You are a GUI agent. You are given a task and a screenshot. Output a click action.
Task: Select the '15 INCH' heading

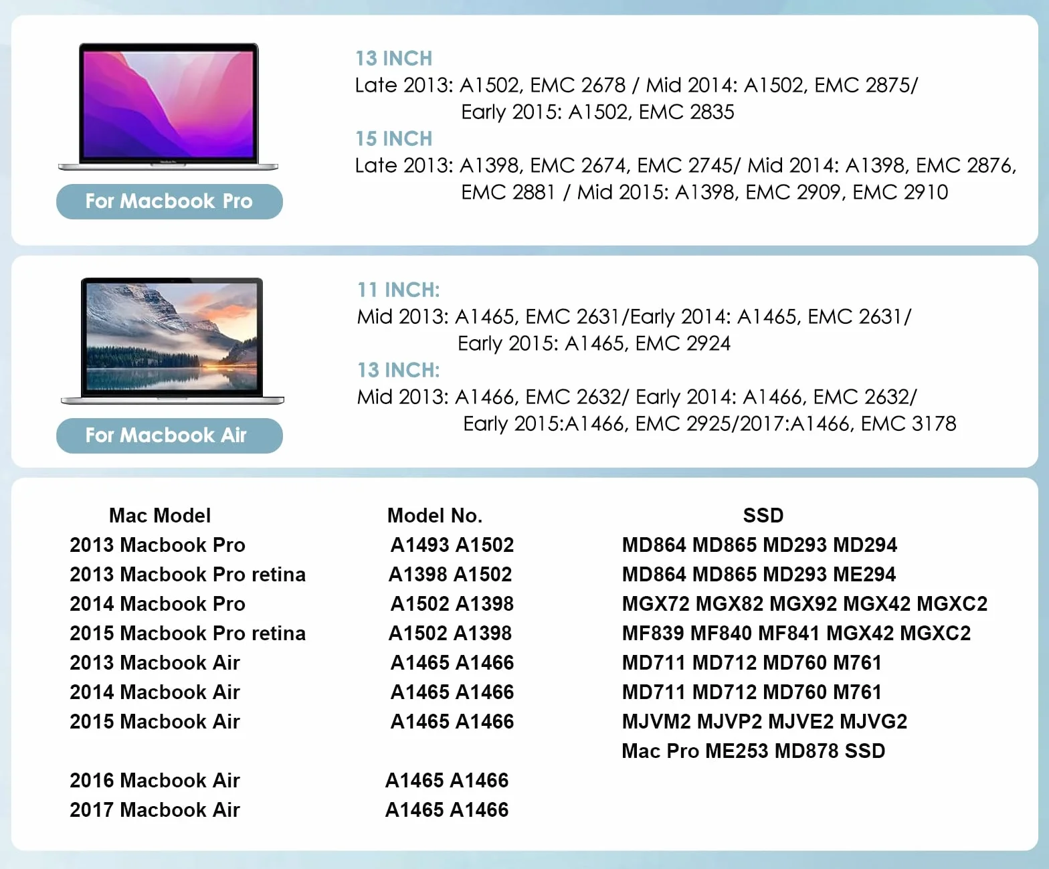(393, 138)
